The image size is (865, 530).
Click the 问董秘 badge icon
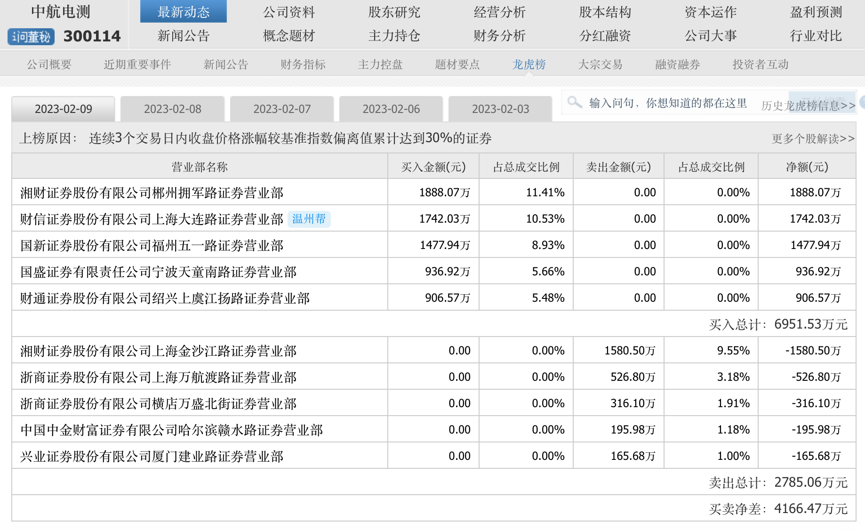pos(31,37)
